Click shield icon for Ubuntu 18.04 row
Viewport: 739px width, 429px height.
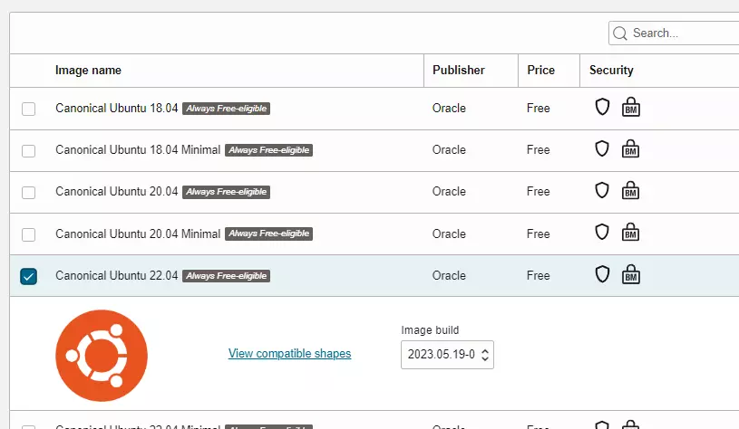tap(602, 108)
